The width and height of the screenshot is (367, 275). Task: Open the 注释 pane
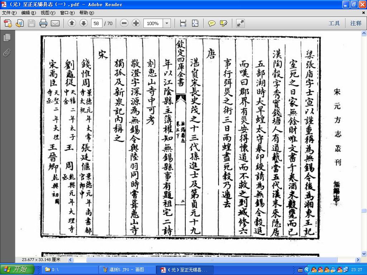(x=356, y=23)
